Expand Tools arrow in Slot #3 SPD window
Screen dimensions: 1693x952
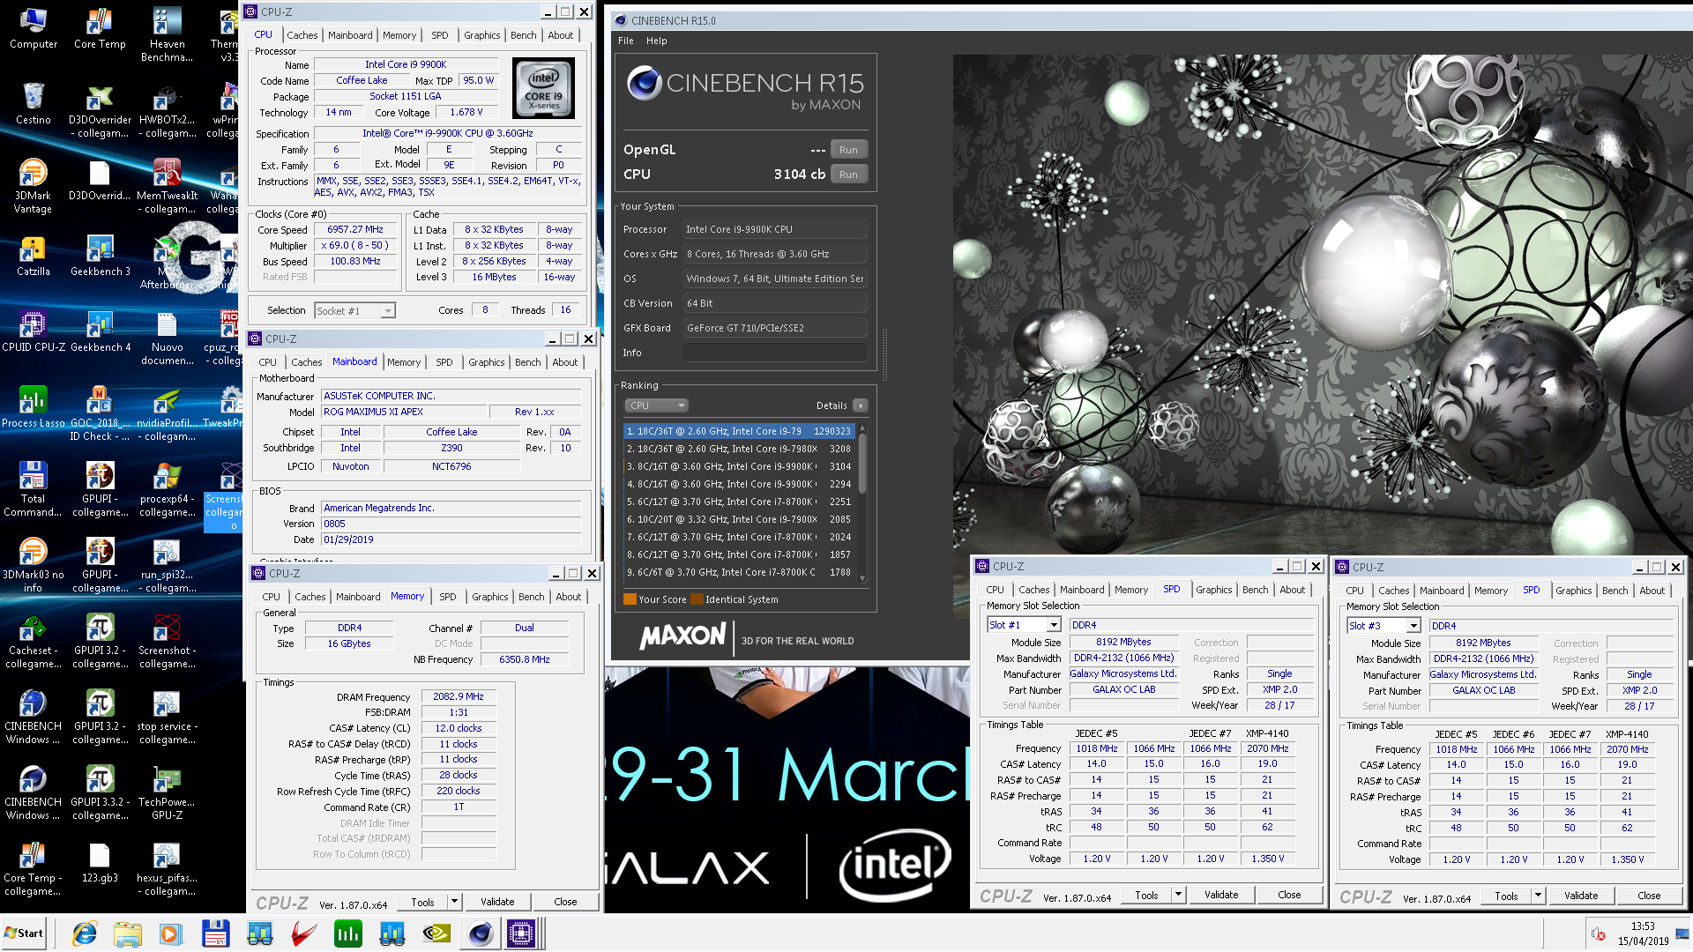[x=1538, y=896]
